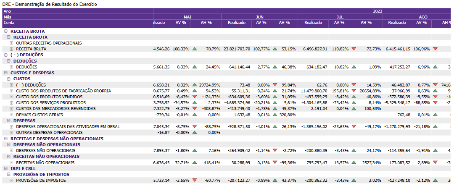Click JUL green arrow for CUSTO DOS SERVIÇOS PRODUZIDOS
This screenshot has width=454, height=186.
click(x=354, y=102)
